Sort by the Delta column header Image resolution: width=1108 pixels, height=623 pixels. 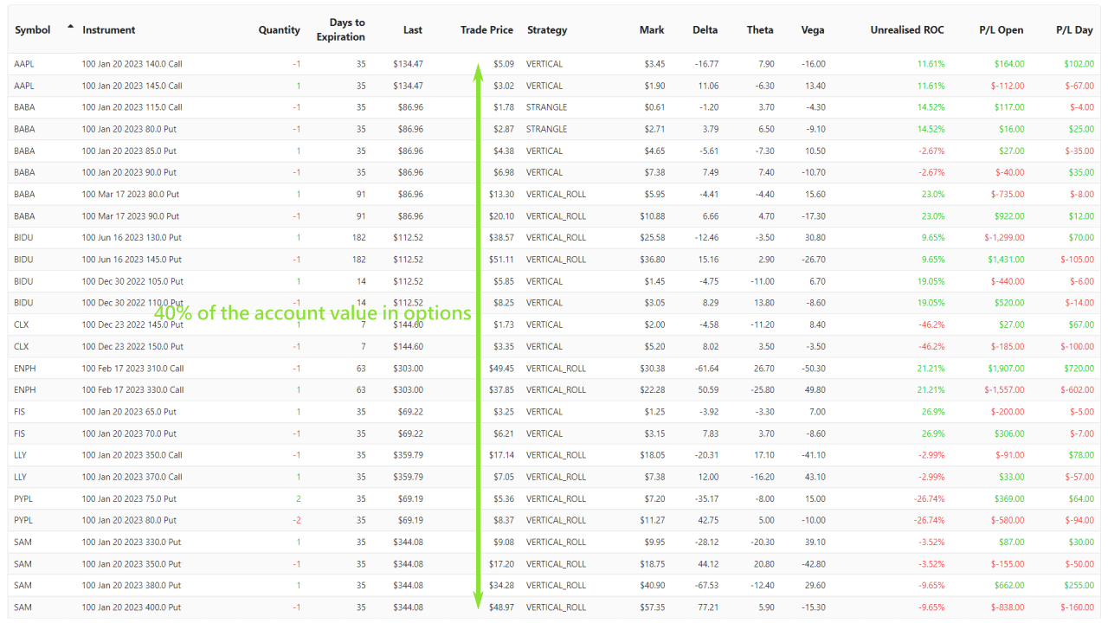pyautogui.click(x=705, y=29)
